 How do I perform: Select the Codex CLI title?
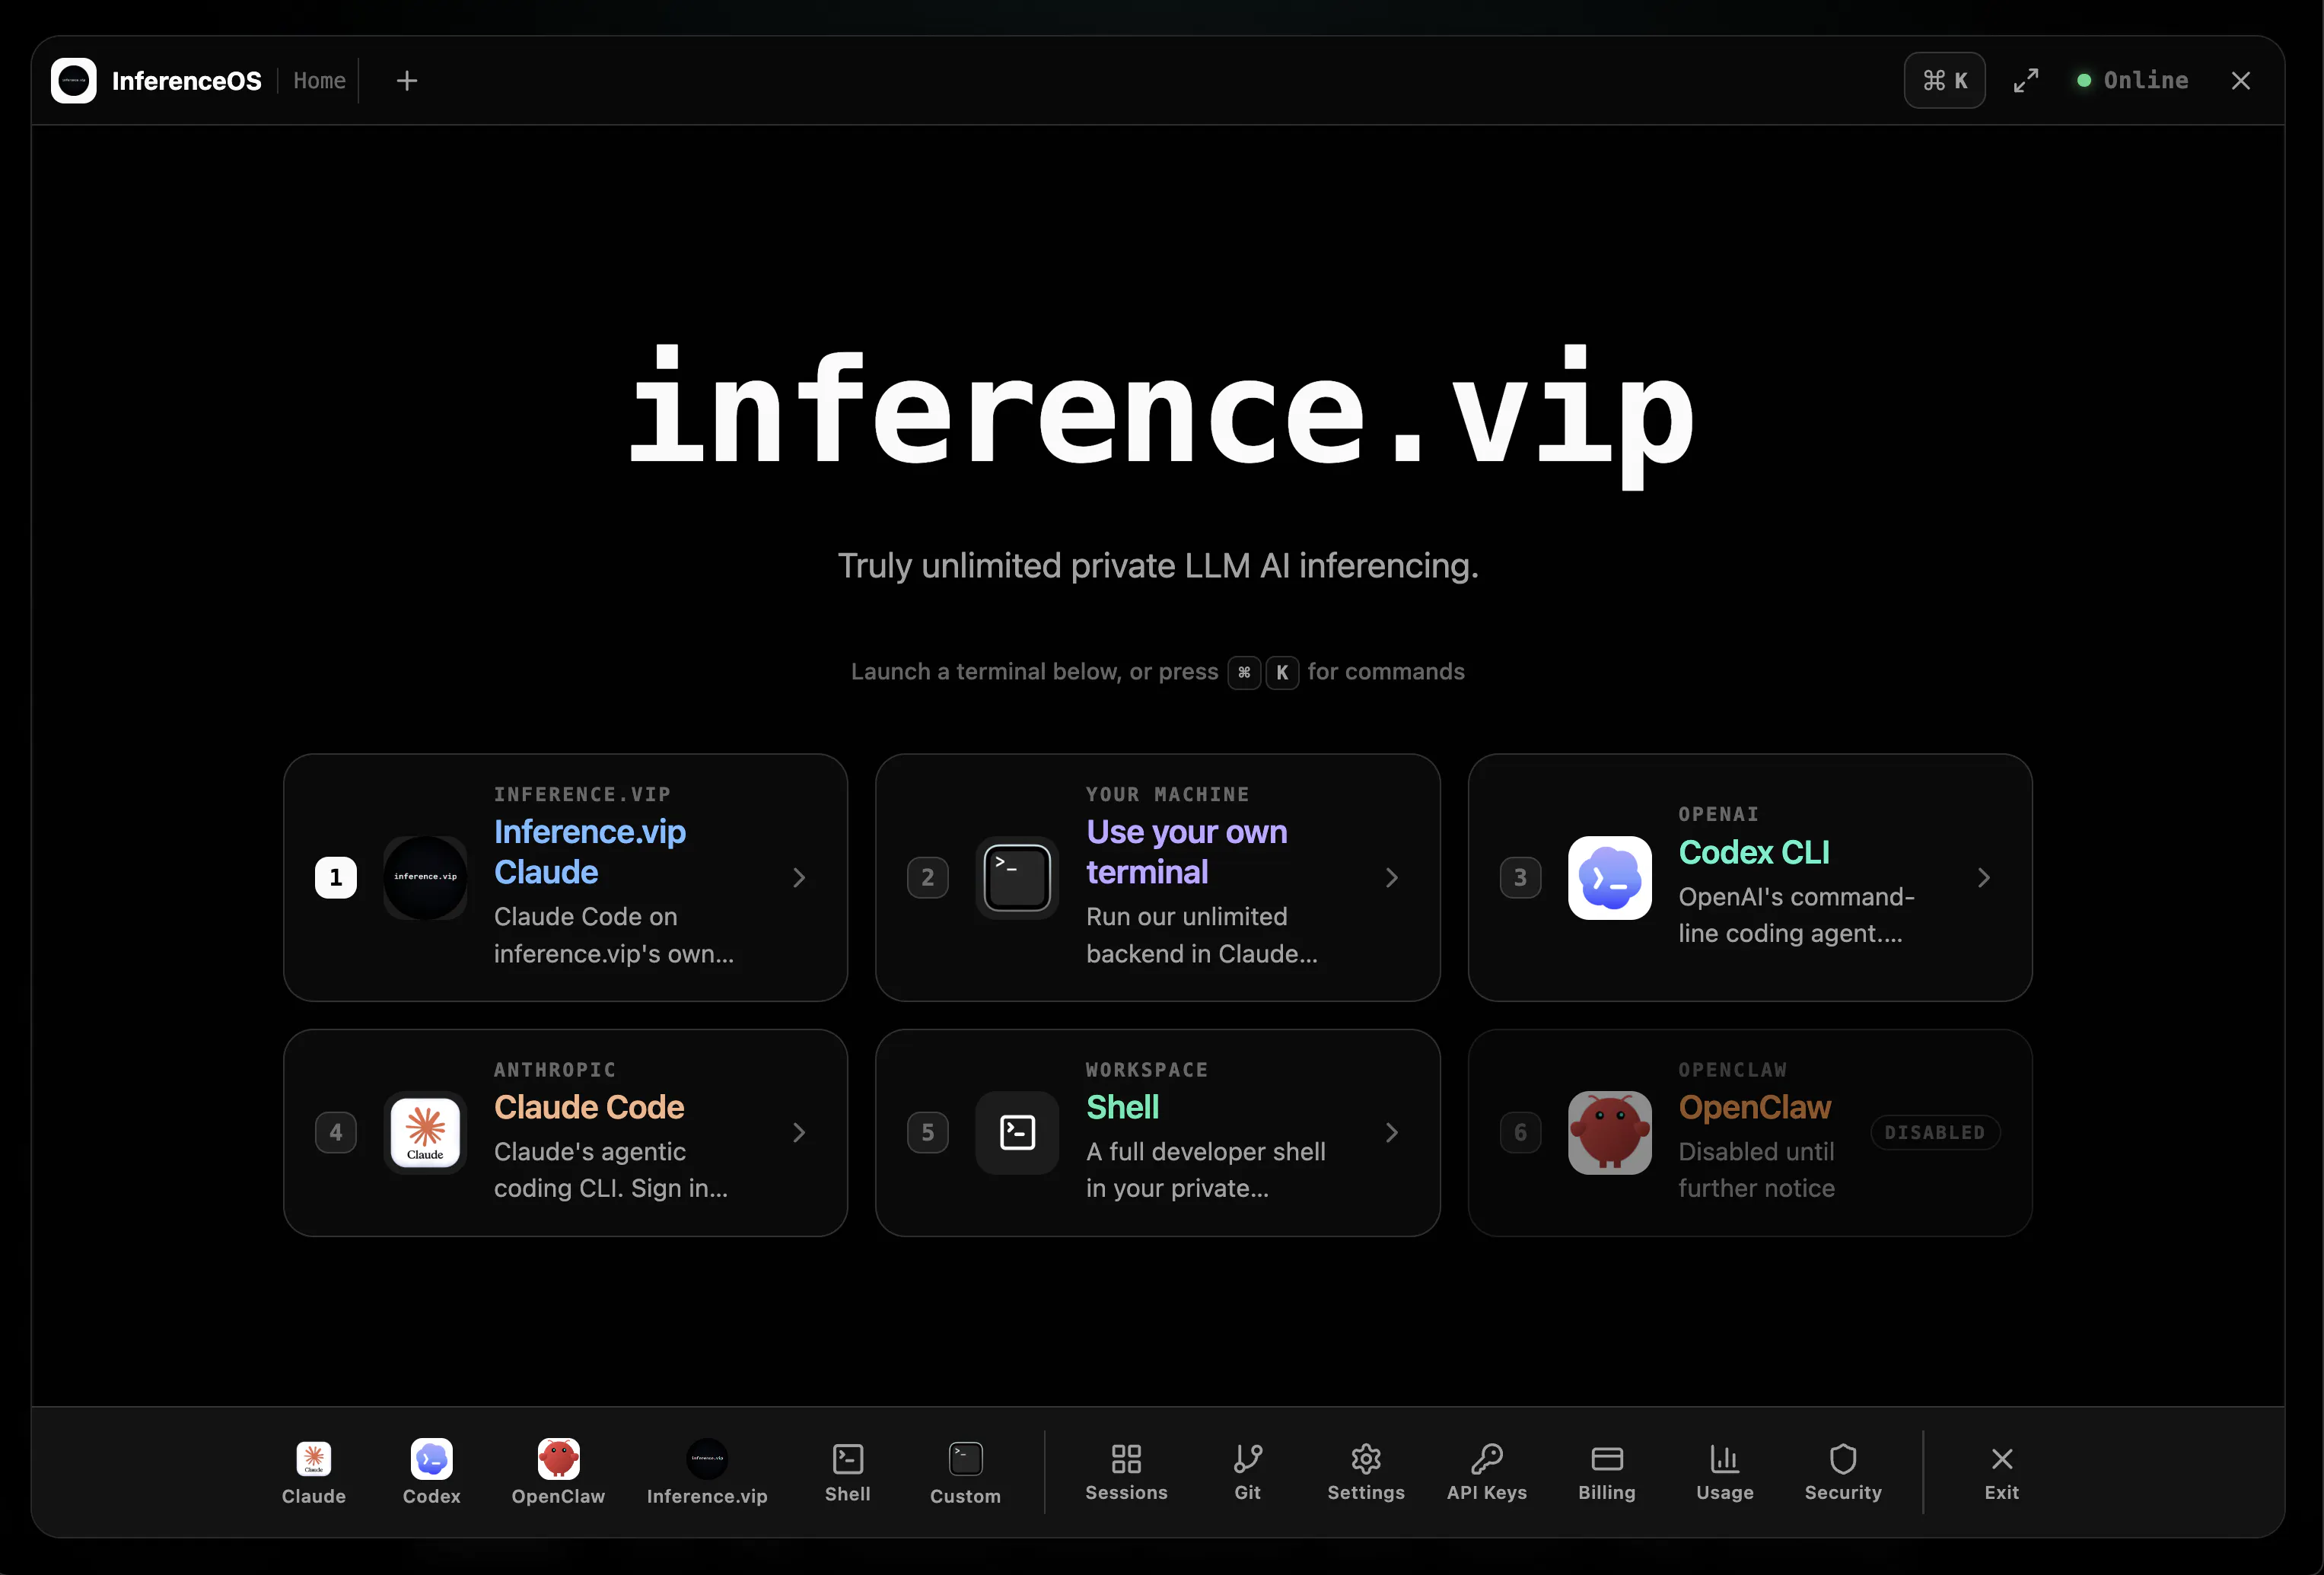point(1754,852)
